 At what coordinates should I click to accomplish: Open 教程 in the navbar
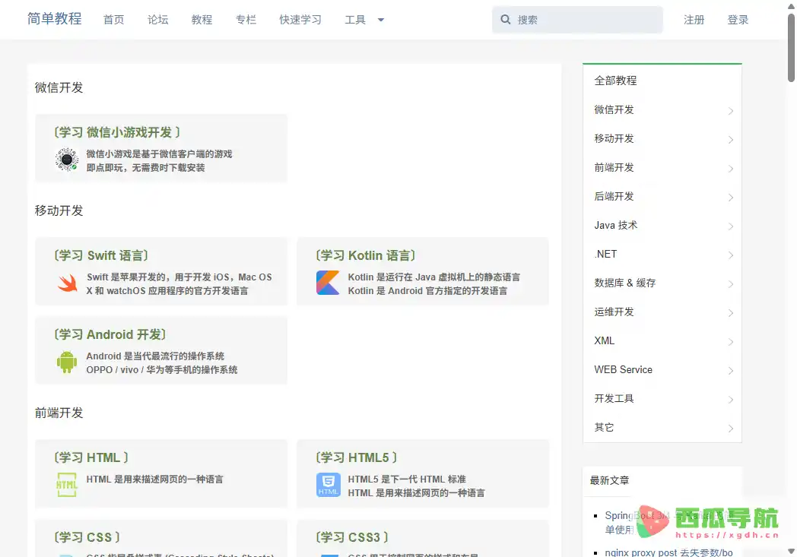coord(202,20)
